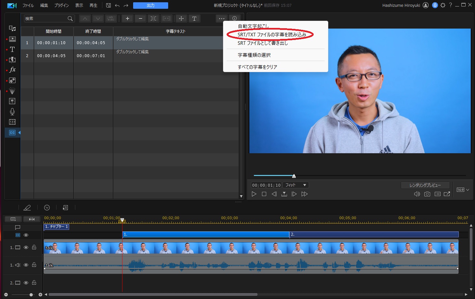The width and height of the screenshot is (475, 299).
Task: Select the Subtitle Room CC sidebar icon
Action: pyautogui.click(x=12, y=132)
